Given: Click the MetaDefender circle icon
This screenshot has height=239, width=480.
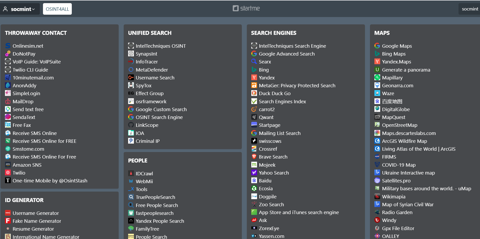Looking at the screenshot, I should tap(131, 70).
